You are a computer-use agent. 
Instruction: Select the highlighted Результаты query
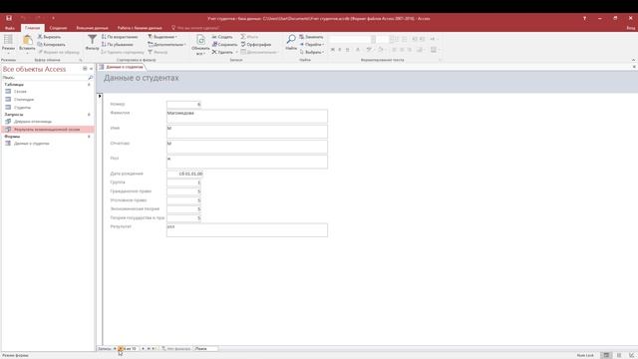pyautogui.click(x=48, y=130)
